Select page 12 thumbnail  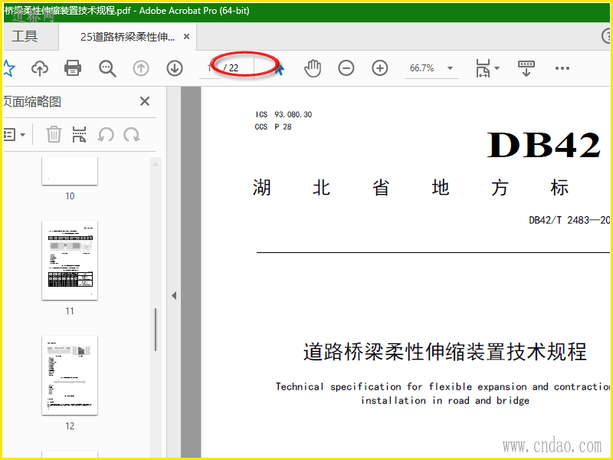[x=70, y=376]
